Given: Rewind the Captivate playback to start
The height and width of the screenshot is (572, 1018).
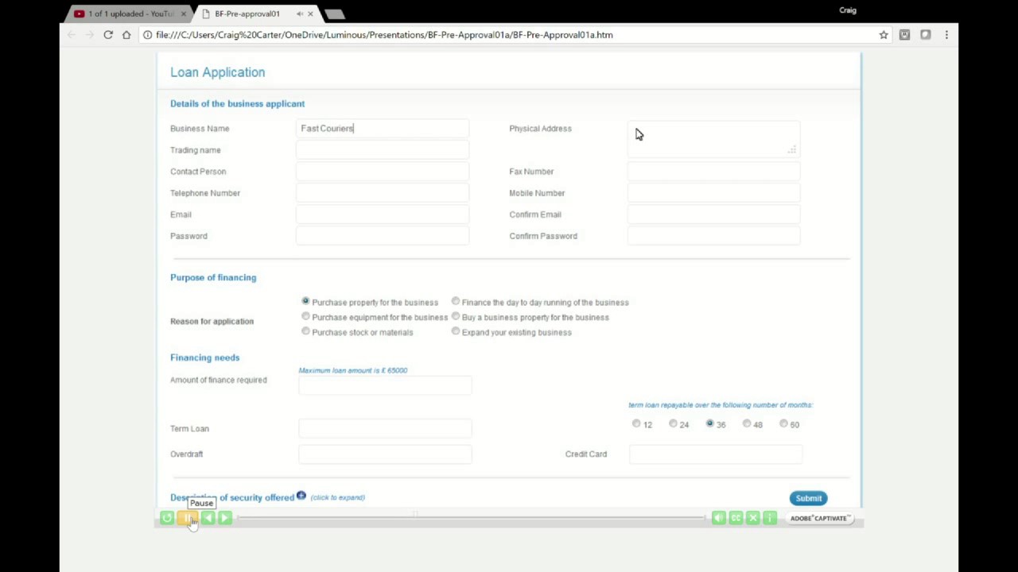Looking at the screenshot, I should point(167,518).
